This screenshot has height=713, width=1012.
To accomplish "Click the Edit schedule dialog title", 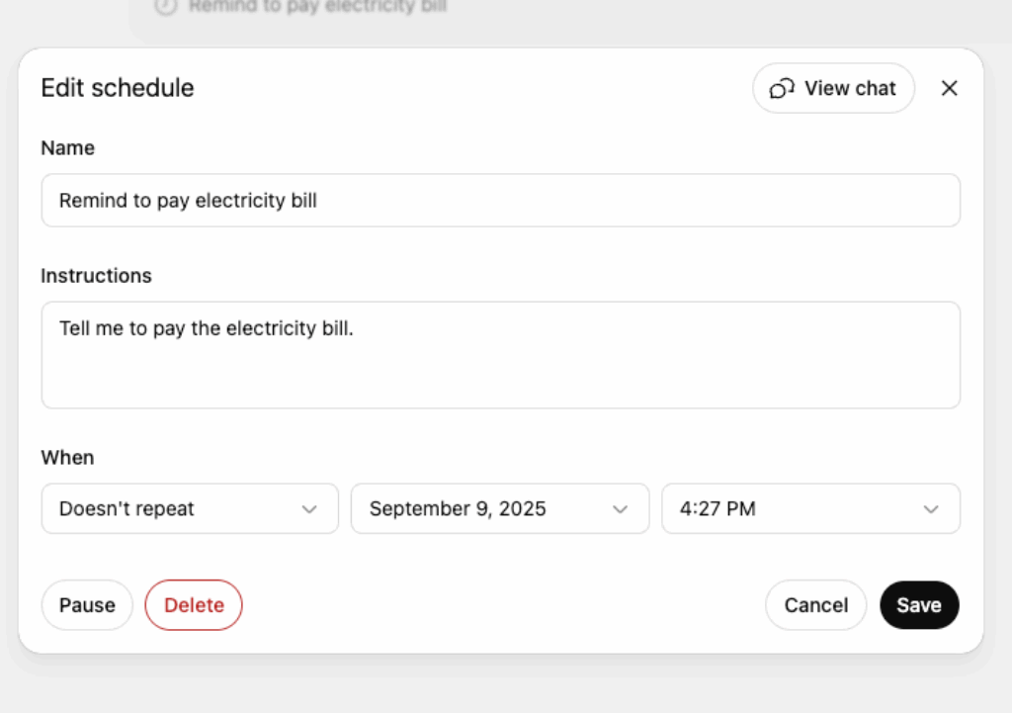I will (117, 88).
